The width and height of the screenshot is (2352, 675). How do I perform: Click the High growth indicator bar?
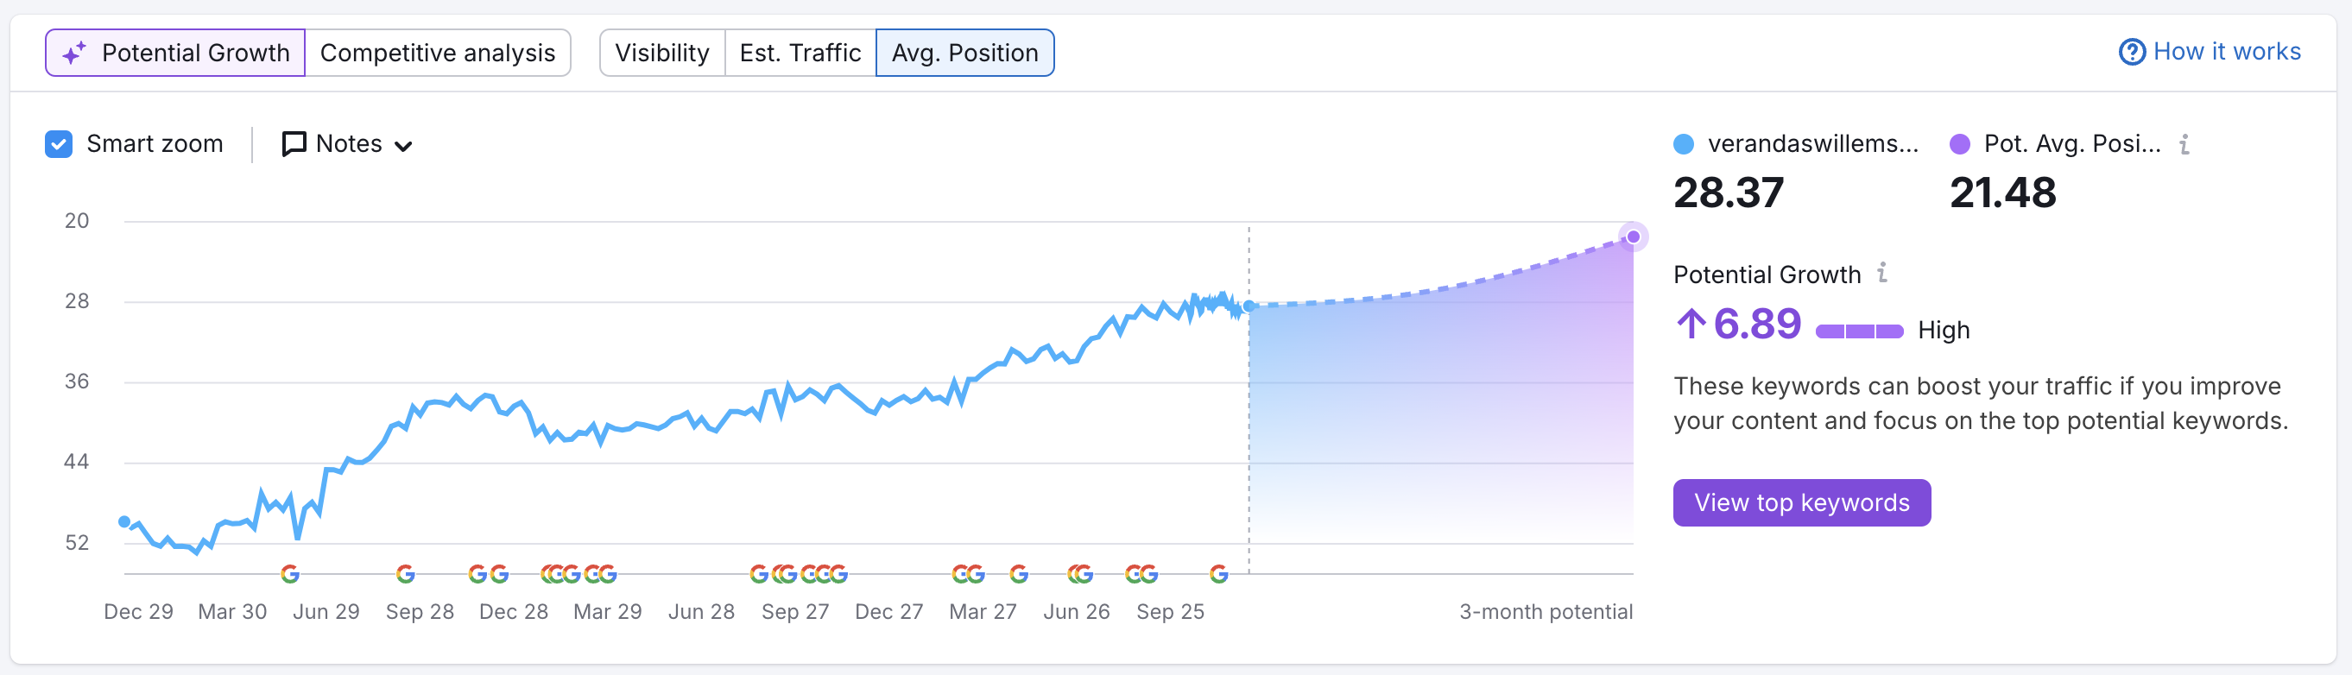click(x=1860, y=328)
